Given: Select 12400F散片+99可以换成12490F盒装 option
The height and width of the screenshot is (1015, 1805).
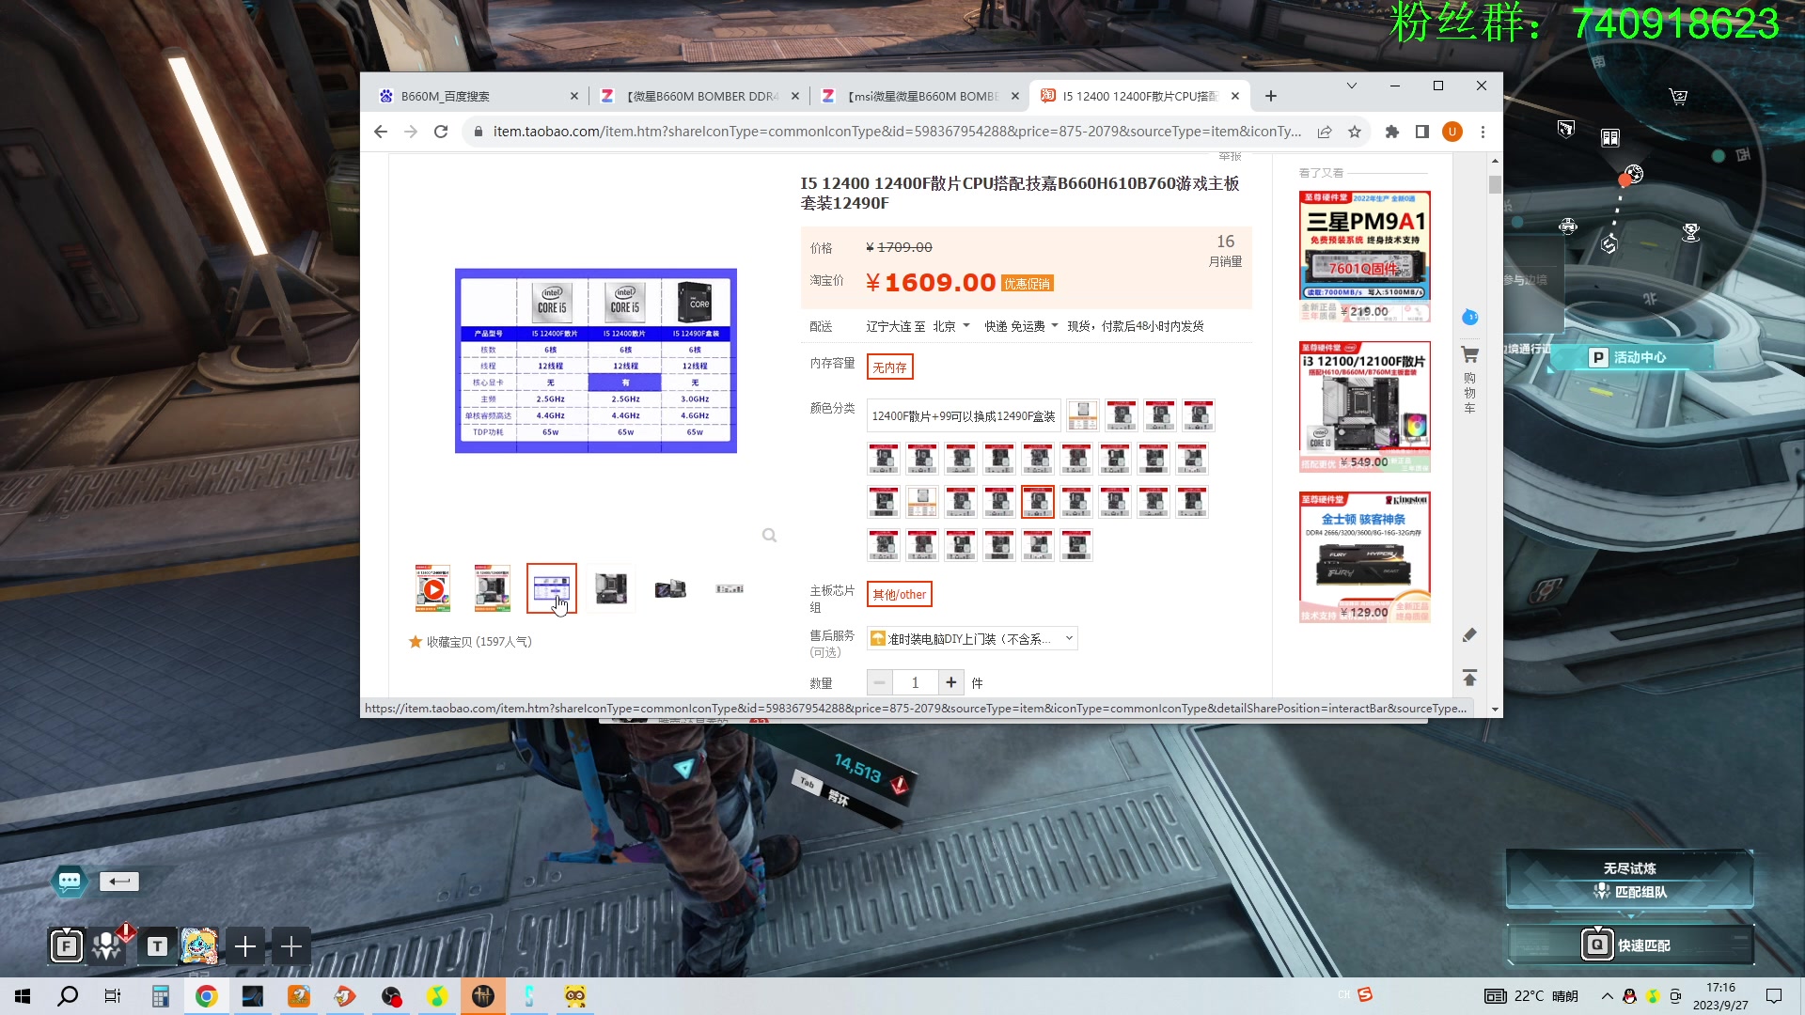Looking at the screenshot, I should [964, 415].
